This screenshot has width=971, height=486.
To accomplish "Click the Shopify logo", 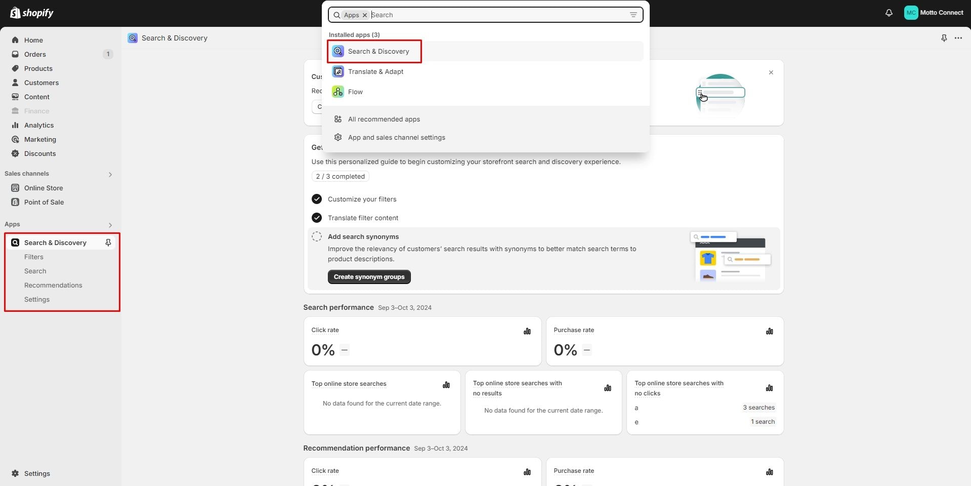I will pyautogui.click(x=32, y=13).
